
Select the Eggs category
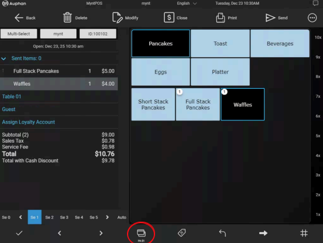(x=161, y=72)
